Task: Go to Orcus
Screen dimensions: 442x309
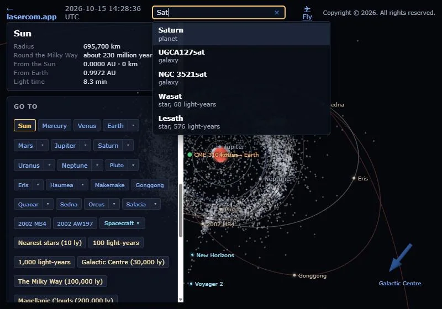Action: pos(96,204)
